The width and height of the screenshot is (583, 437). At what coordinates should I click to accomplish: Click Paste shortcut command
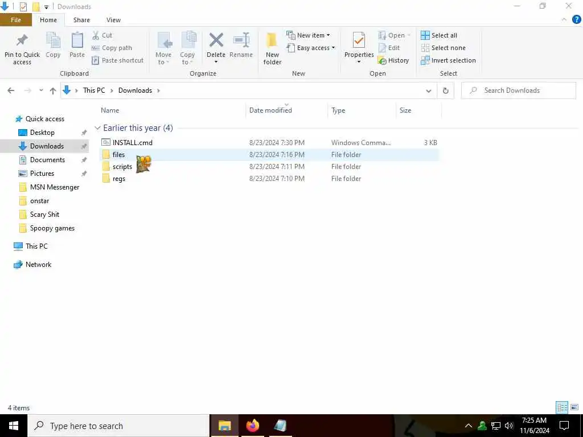coord(118,60)
